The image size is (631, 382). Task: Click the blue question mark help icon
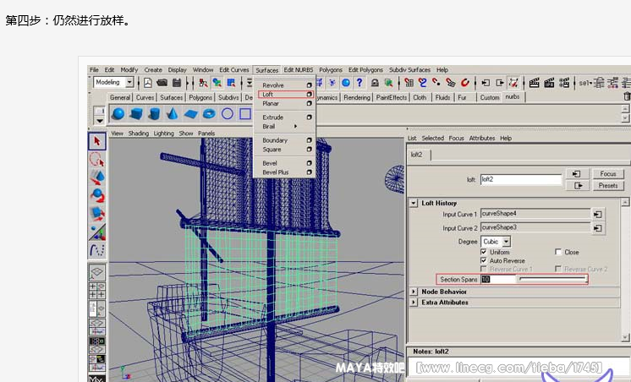coord(359,83)
